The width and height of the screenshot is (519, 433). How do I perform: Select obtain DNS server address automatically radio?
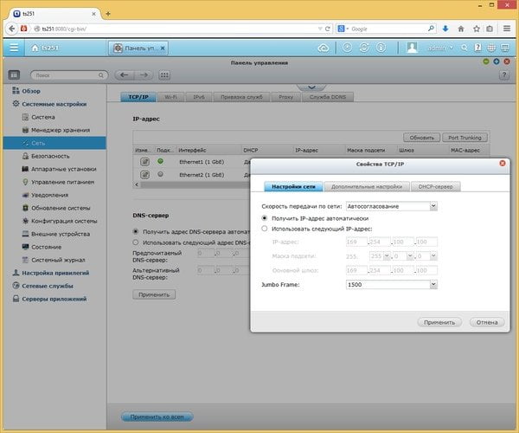coord(136,231)
